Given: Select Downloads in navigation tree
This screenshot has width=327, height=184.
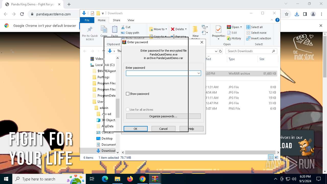Looking at the screenshot, I should pos(106,151).
